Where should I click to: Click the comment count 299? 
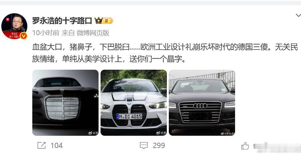pyautogui.click(x=159, y=146)
